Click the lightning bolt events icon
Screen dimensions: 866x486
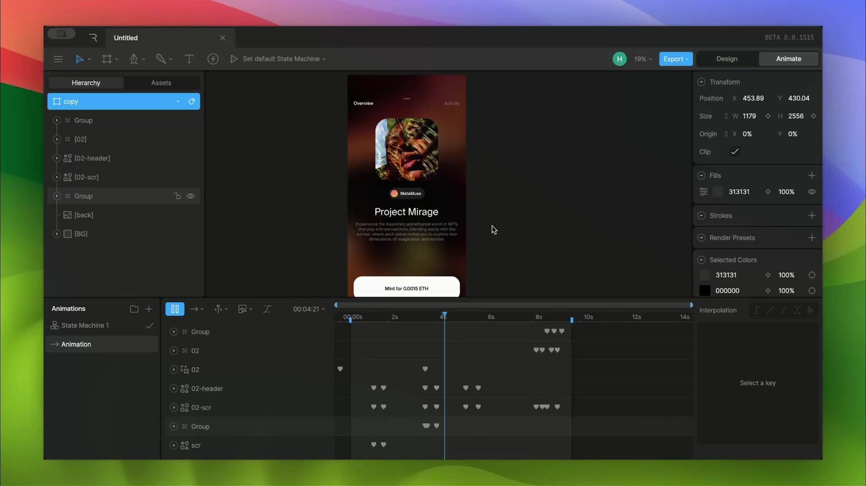pyautogui.click(x=213, y=59)
